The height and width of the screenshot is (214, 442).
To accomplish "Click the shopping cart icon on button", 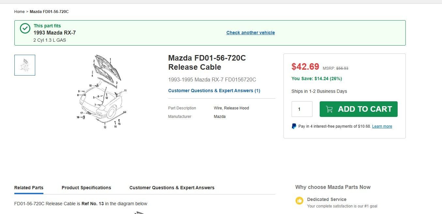I will [x=329, y=109].
